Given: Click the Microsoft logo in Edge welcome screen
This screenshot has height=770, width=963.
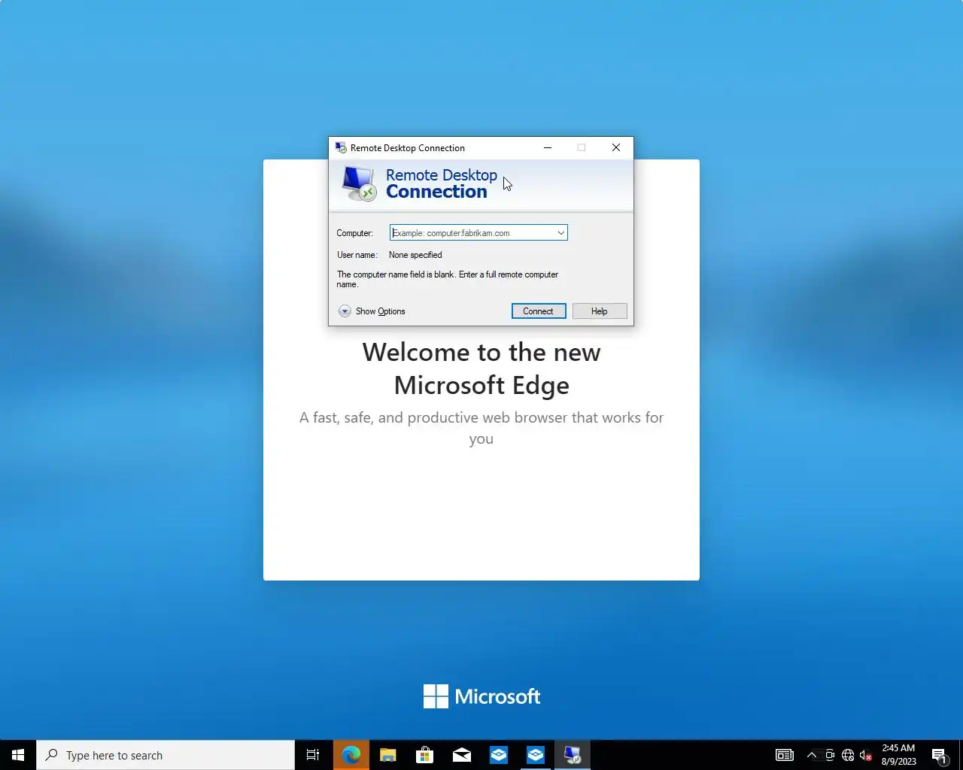Looking at the screenshot, I should click(x=481, y=696).
